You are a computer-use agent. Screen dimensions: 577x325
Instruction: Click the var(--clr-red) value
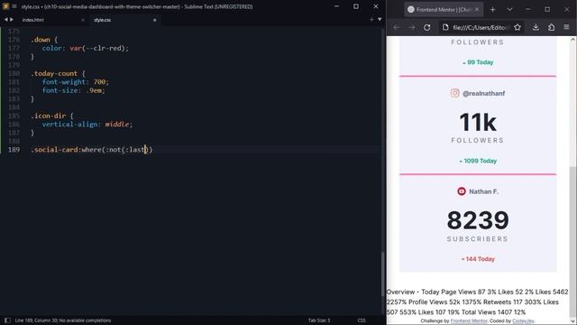pyautogui.click(x=97, y=48)
